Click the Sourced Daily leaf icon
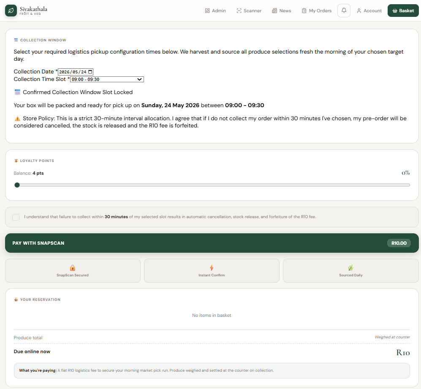Image resolution: width=421 pixels, height=389 pixels. coord(350,268)
